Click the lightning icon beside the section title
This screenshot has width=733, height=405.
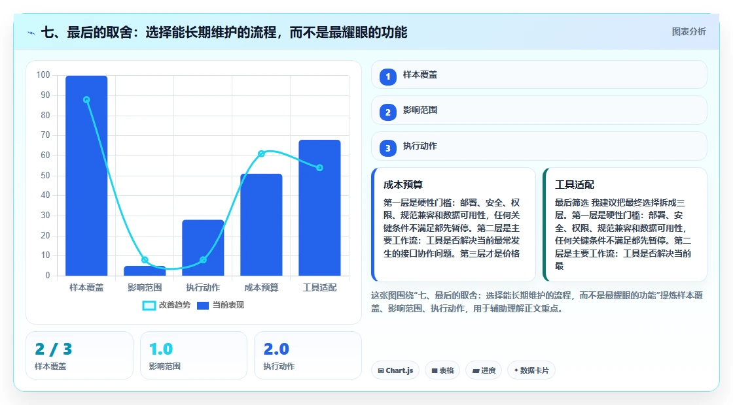point(31,33)
